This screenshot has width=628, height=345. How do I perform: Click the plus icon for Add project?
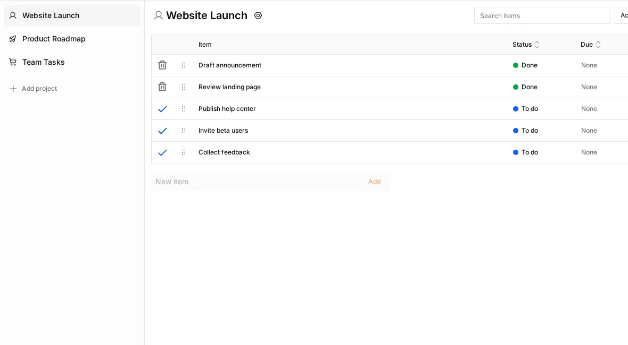13,89
